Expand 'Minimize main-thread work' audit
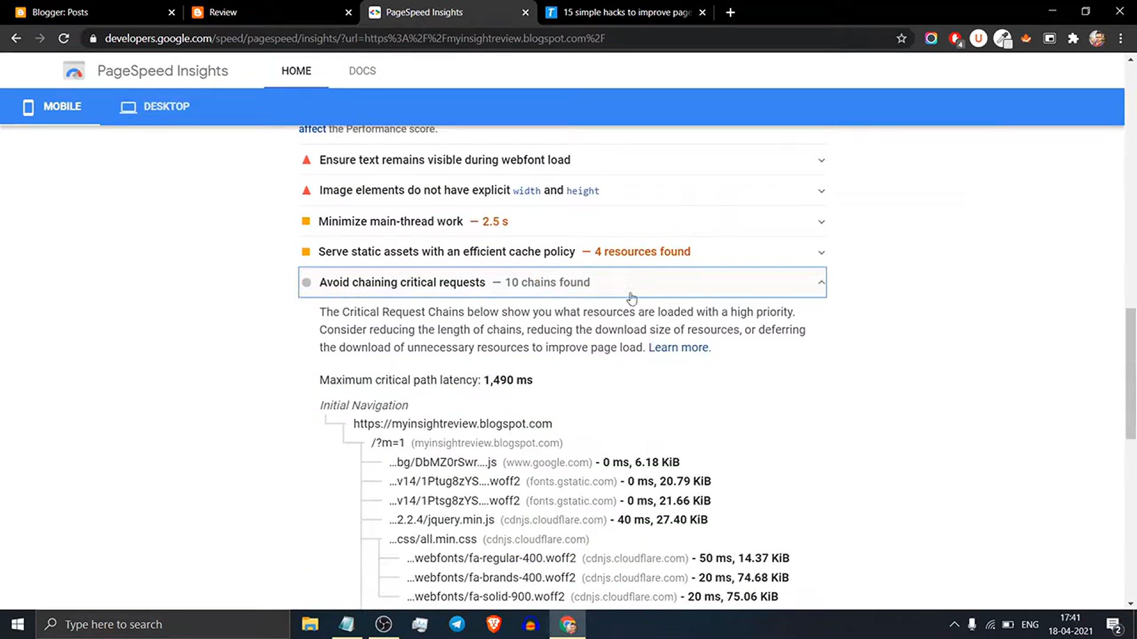1137x639 pixels. click(x=563, y=221)
